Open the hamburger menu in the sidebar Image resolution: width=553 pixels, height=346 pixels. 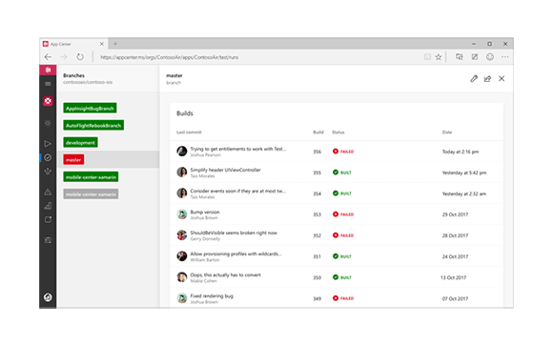48,84
